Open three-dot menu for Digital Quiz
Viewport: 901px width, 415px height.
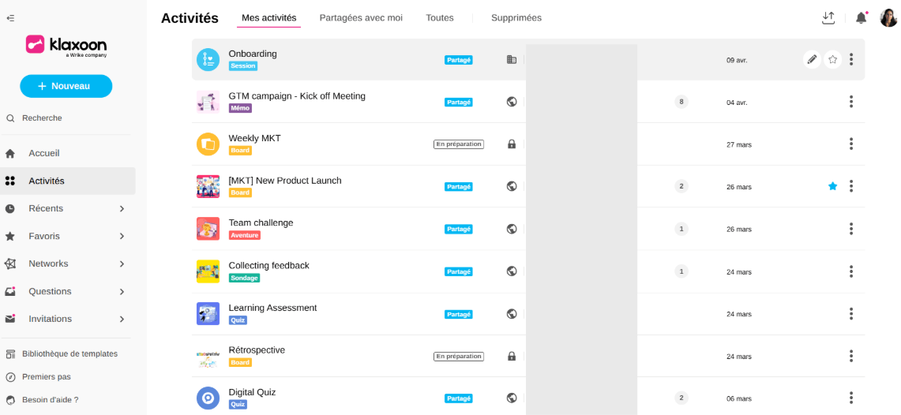851,398
